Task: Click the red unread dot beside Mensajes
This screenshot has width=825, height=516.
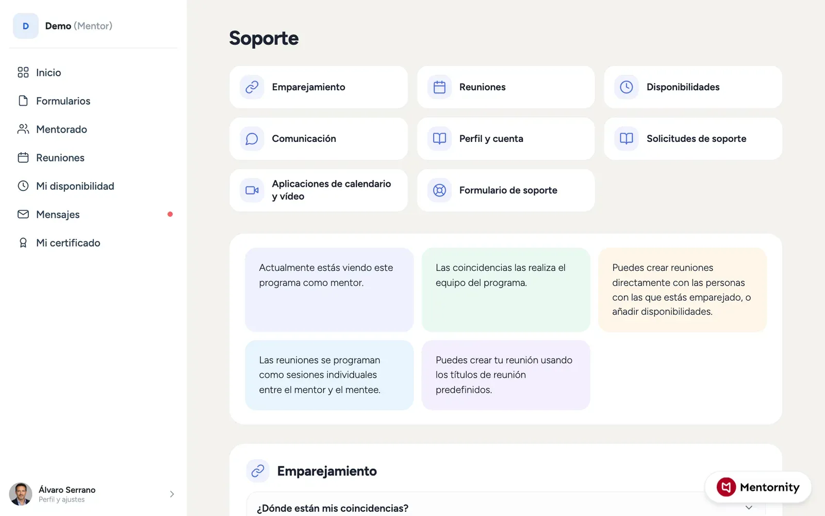Action: coord(170,214)
